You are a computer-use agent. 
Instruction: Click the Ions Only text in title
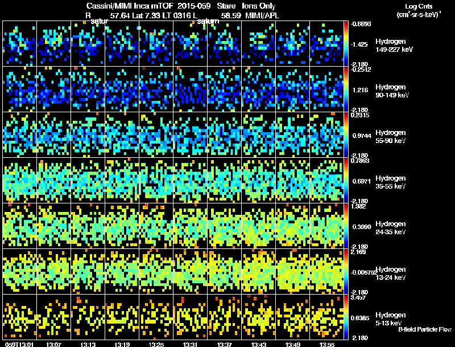[259, 6]
